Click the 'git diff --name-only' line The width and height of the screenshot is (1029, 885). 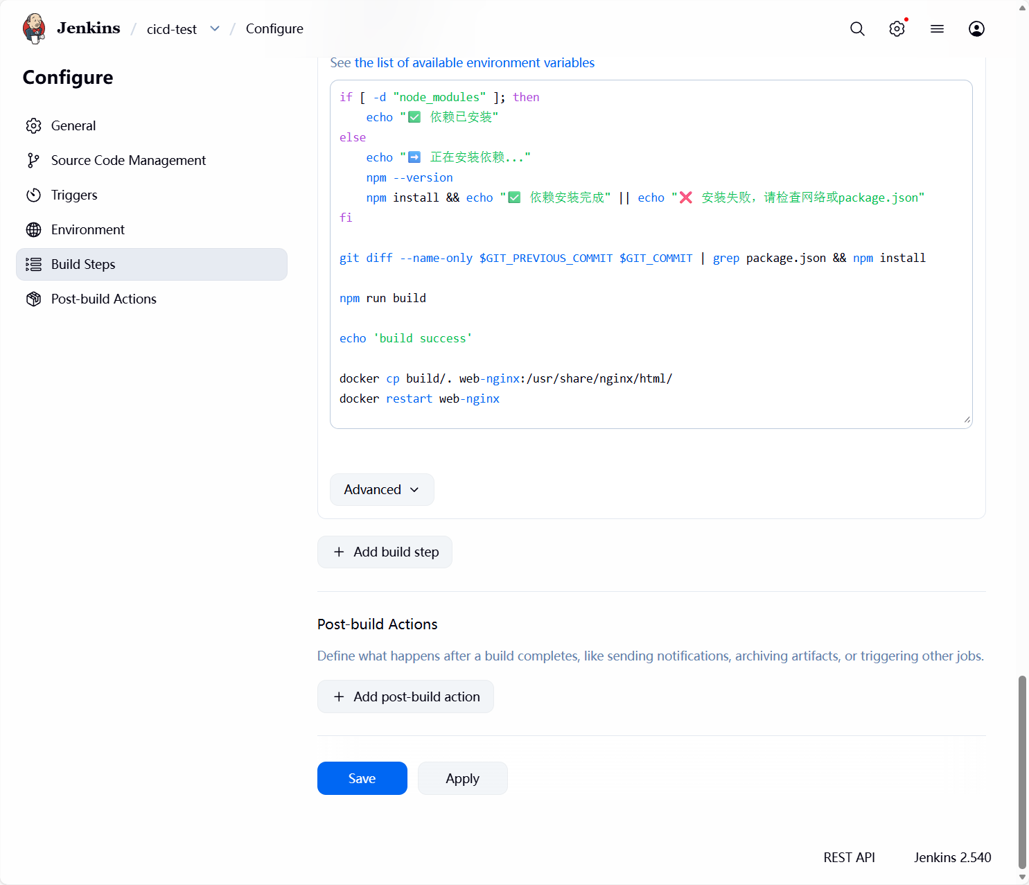pos(633,258)
